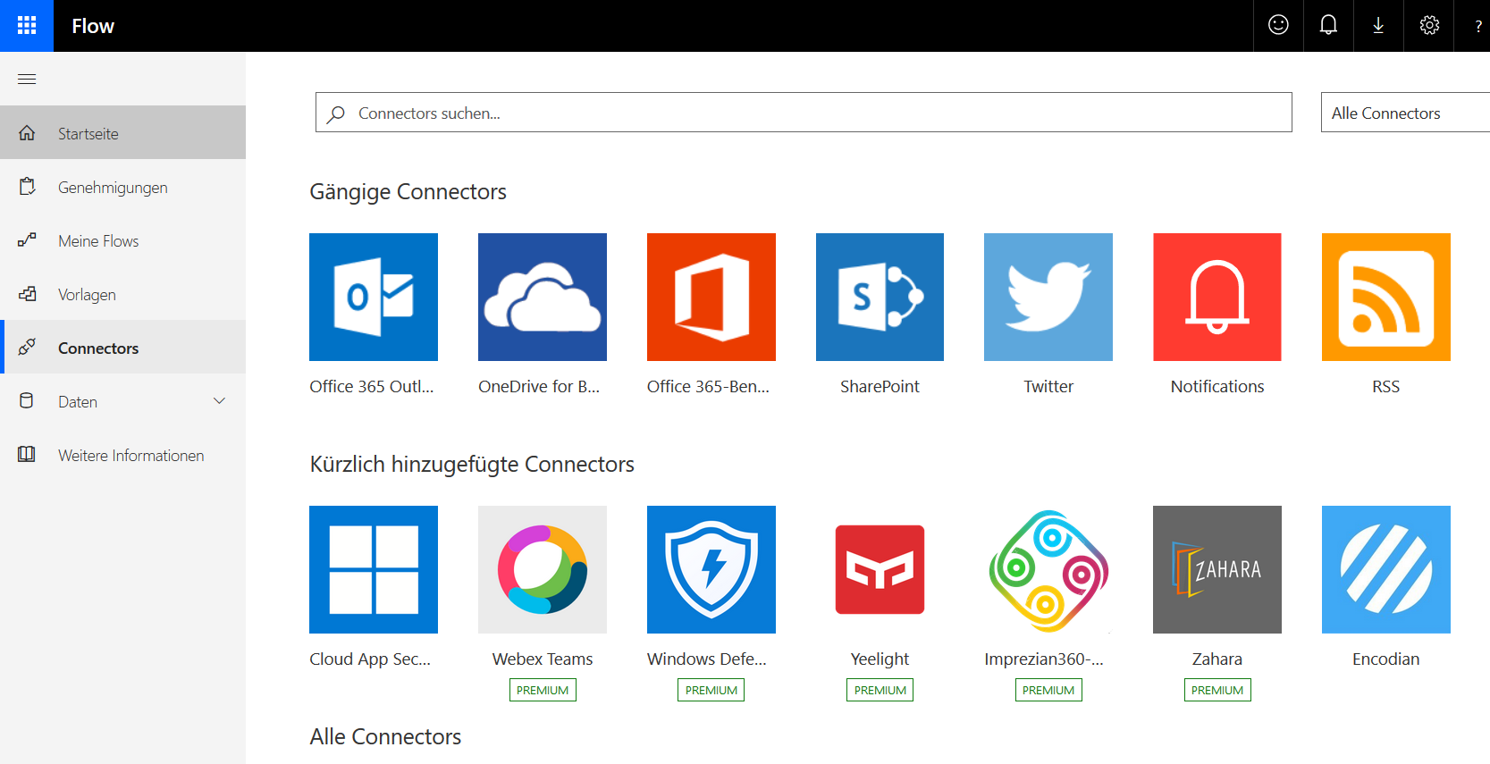The width and height of the screenshot is (1490, 764).
Task: Open the Office 365 Outlook connector tile
Action: 374,297
